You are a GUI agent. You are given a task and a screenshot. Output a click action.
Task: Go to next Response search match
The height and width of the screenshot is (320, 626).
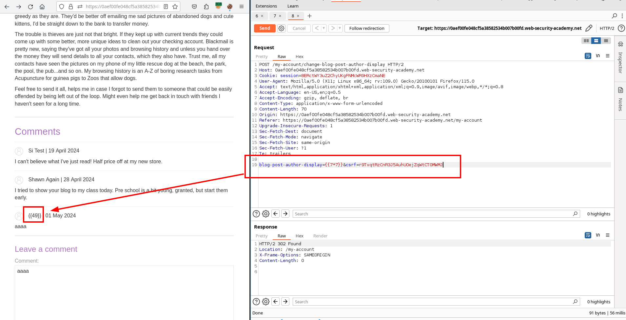tap(285, 302)
